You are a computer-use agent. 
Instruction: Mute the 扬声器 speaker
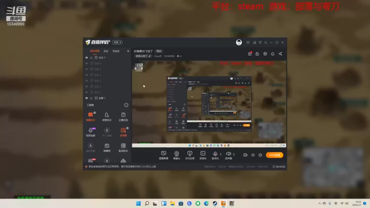click(228, 155)
